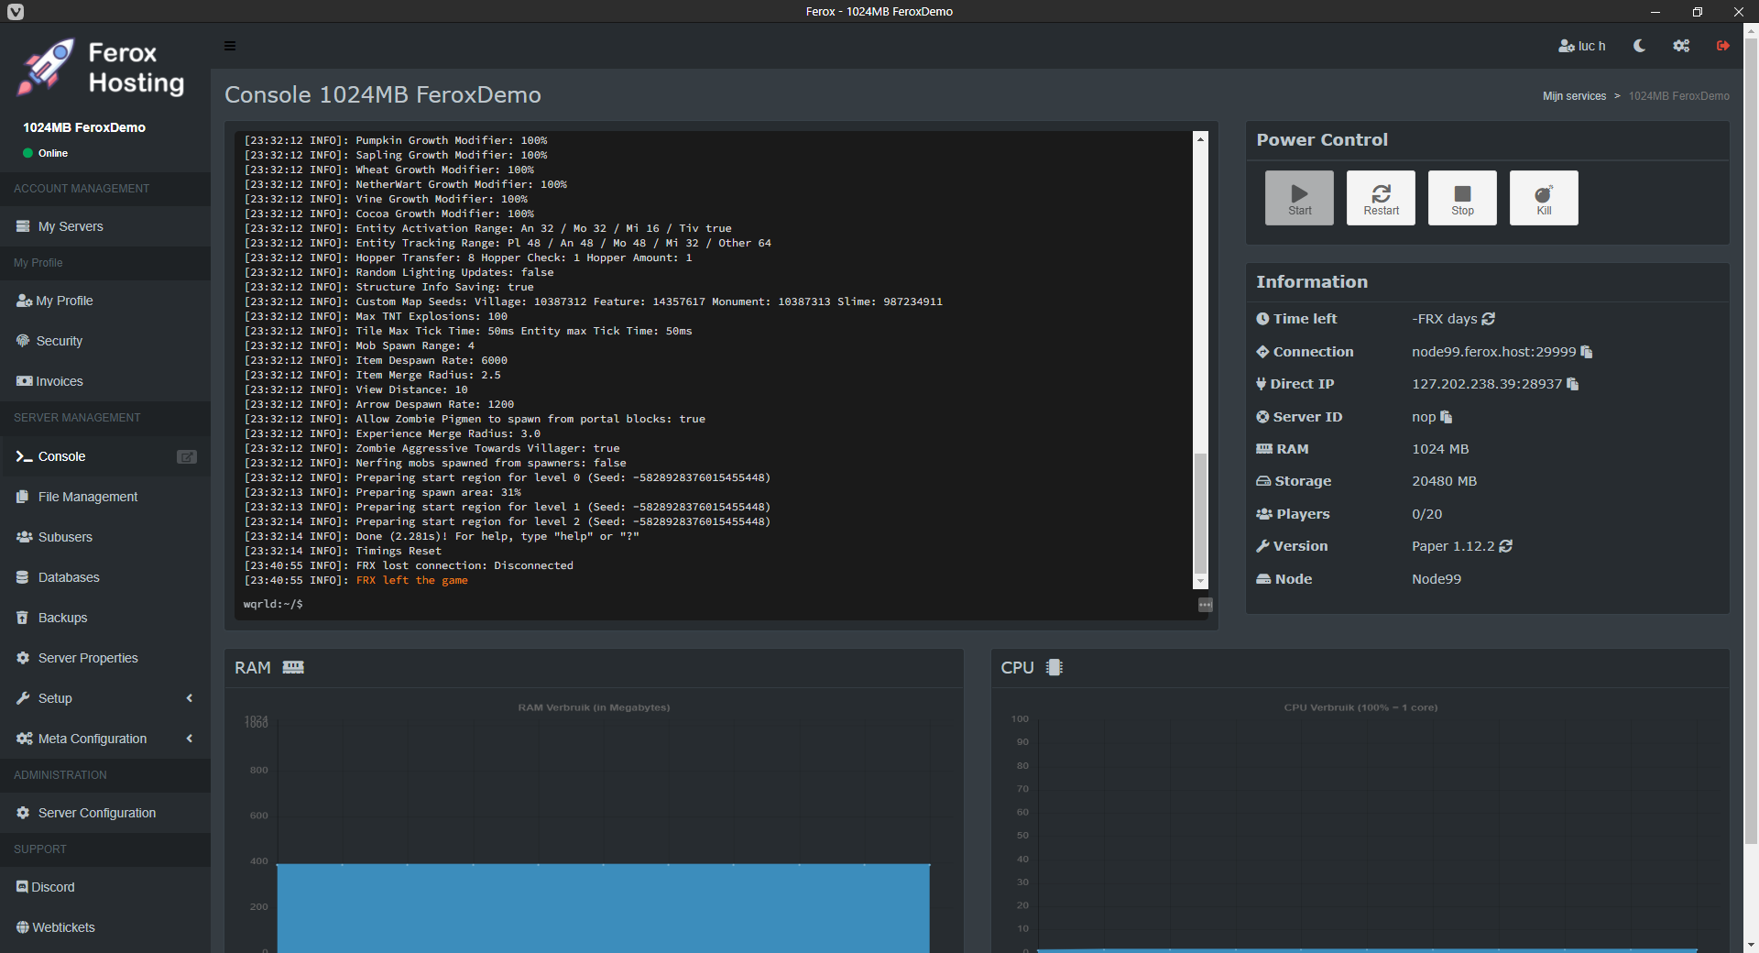Open Backups page

105,618
